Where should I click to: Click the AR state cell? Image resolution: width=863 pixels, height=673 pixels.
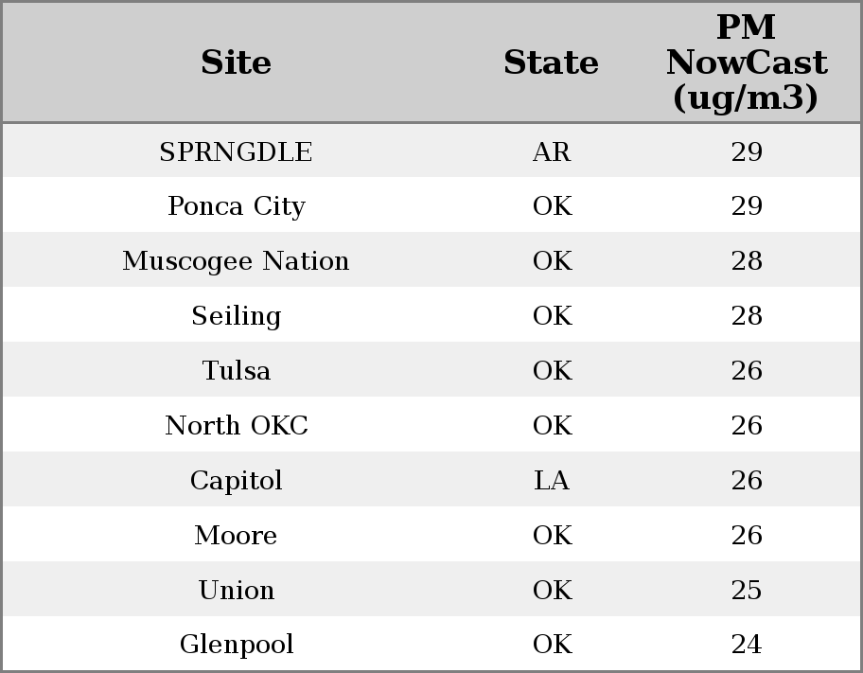[x=552, y=152]
